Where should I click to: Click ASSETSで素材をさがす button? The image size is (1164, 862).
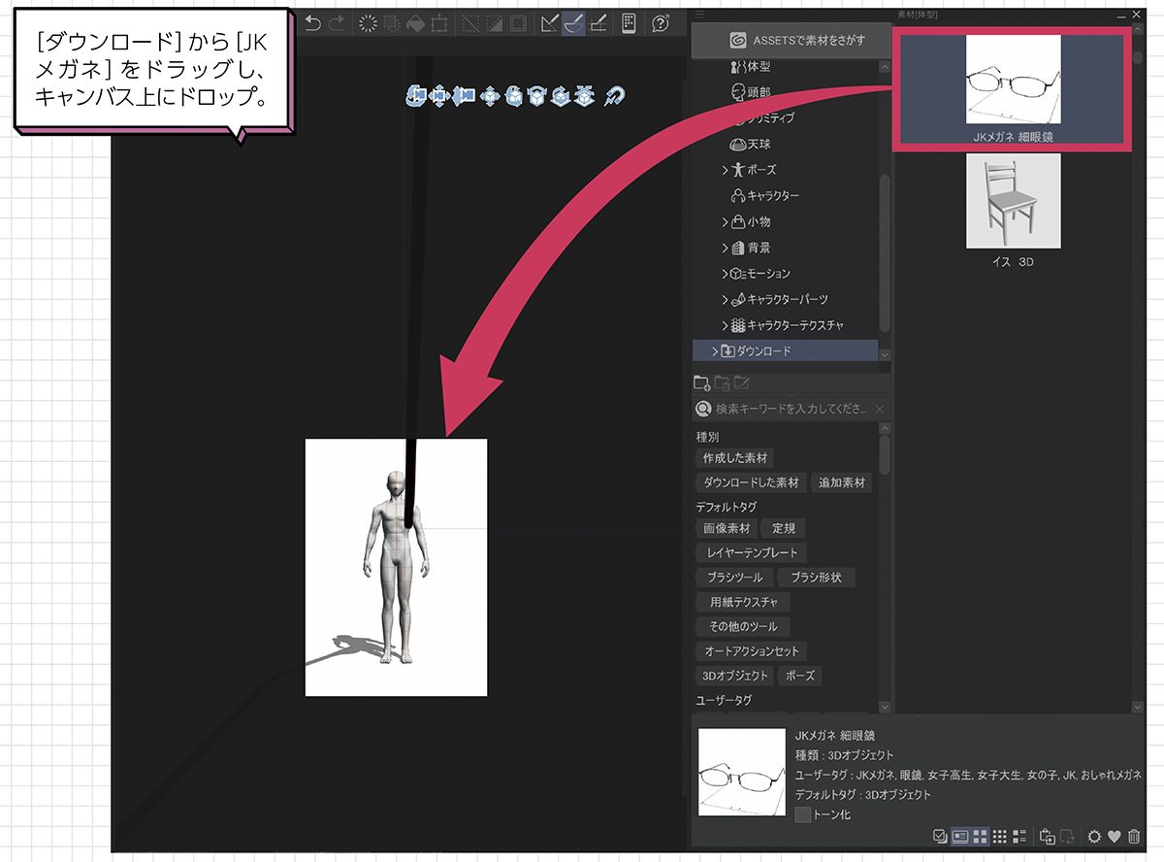pos(791,41)
